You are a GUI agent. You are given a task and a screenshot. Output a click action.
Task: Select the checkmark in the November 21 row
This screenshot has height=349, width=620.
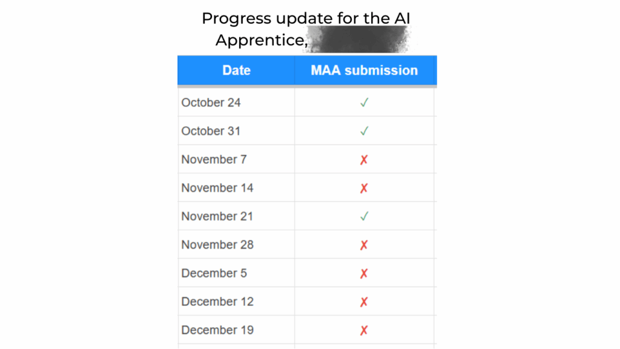[364, 216]
